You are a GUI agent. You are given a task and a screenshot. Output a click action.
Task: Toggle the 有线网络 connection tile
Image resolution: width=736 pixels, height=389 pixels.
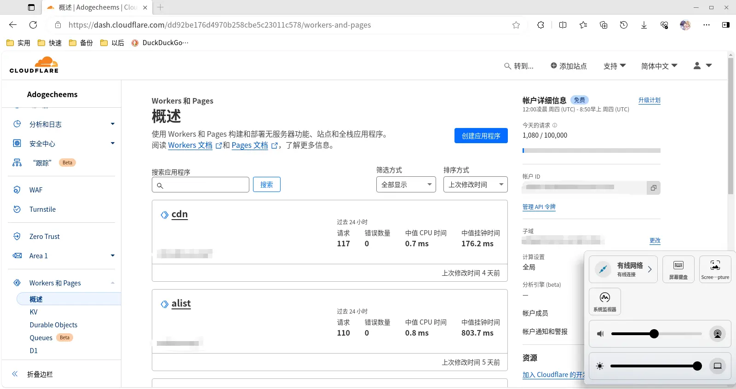tap(623, 269)
